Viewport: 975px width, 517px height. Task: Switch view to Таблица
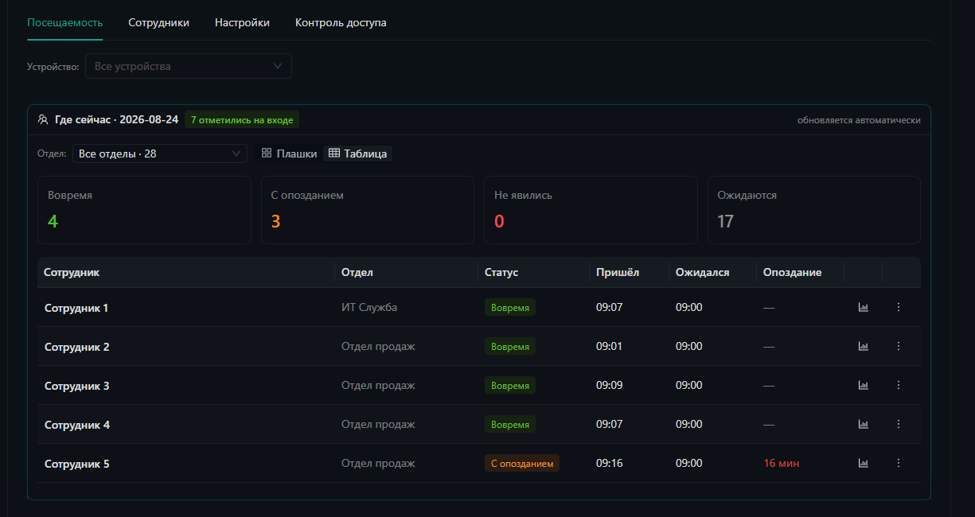(x=357, y=154)
